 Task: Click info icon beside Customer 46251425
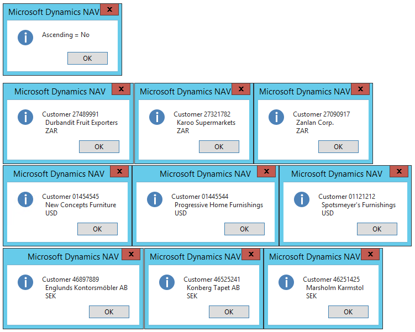tap(286, 282)
